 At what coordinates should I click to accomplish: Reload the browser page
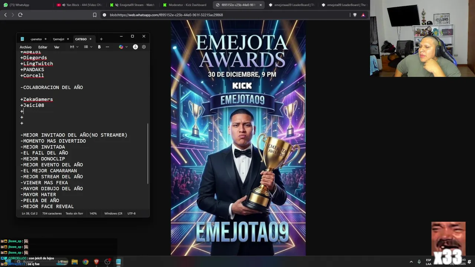(x=20, y=15)
